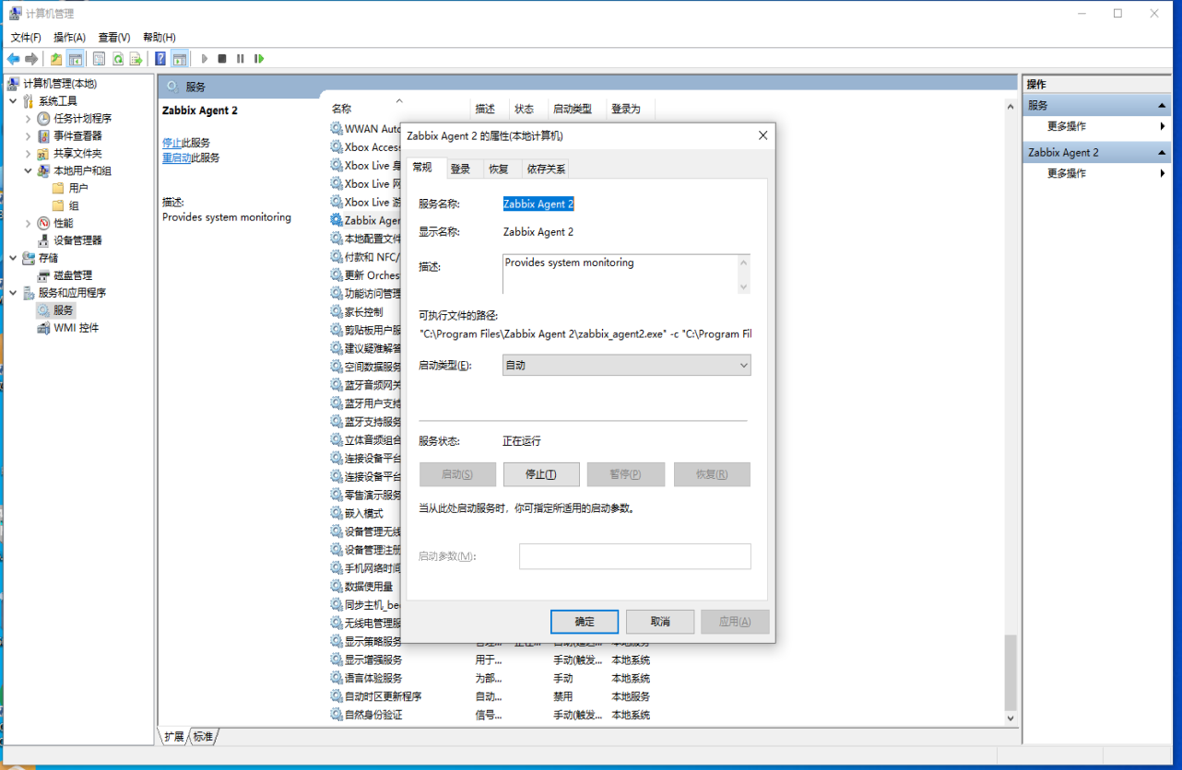The width and height of the screenshot is (1182, 770).
Task: Switch to the 恢复 tab in the properties dialog
Action: [499, 169]
